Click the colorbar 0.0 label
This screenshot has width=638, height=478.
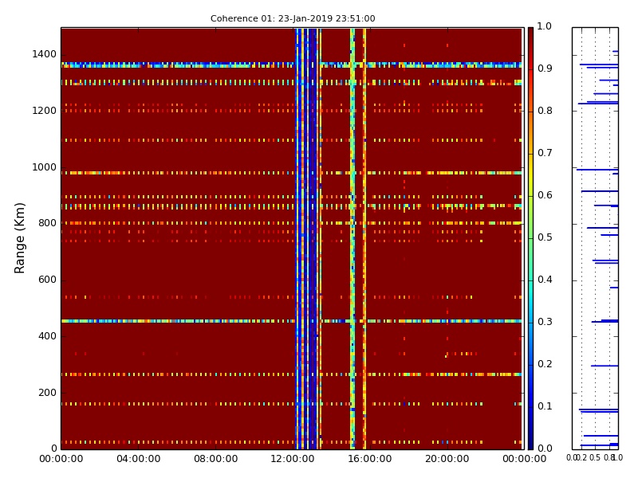(x=545, y=449)
